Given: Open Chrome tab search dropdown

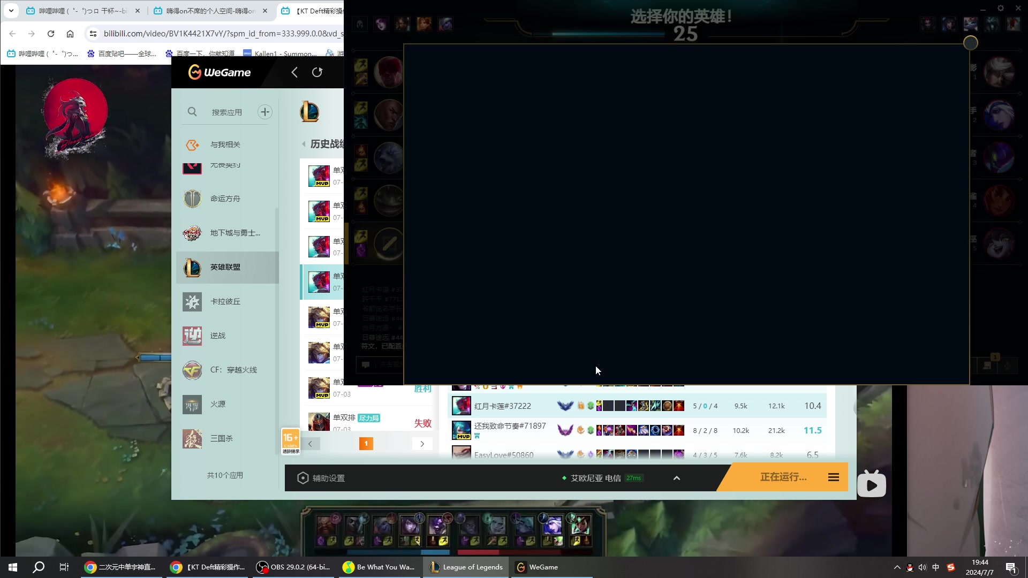Looking at the screenshot, I should [11, 11].
